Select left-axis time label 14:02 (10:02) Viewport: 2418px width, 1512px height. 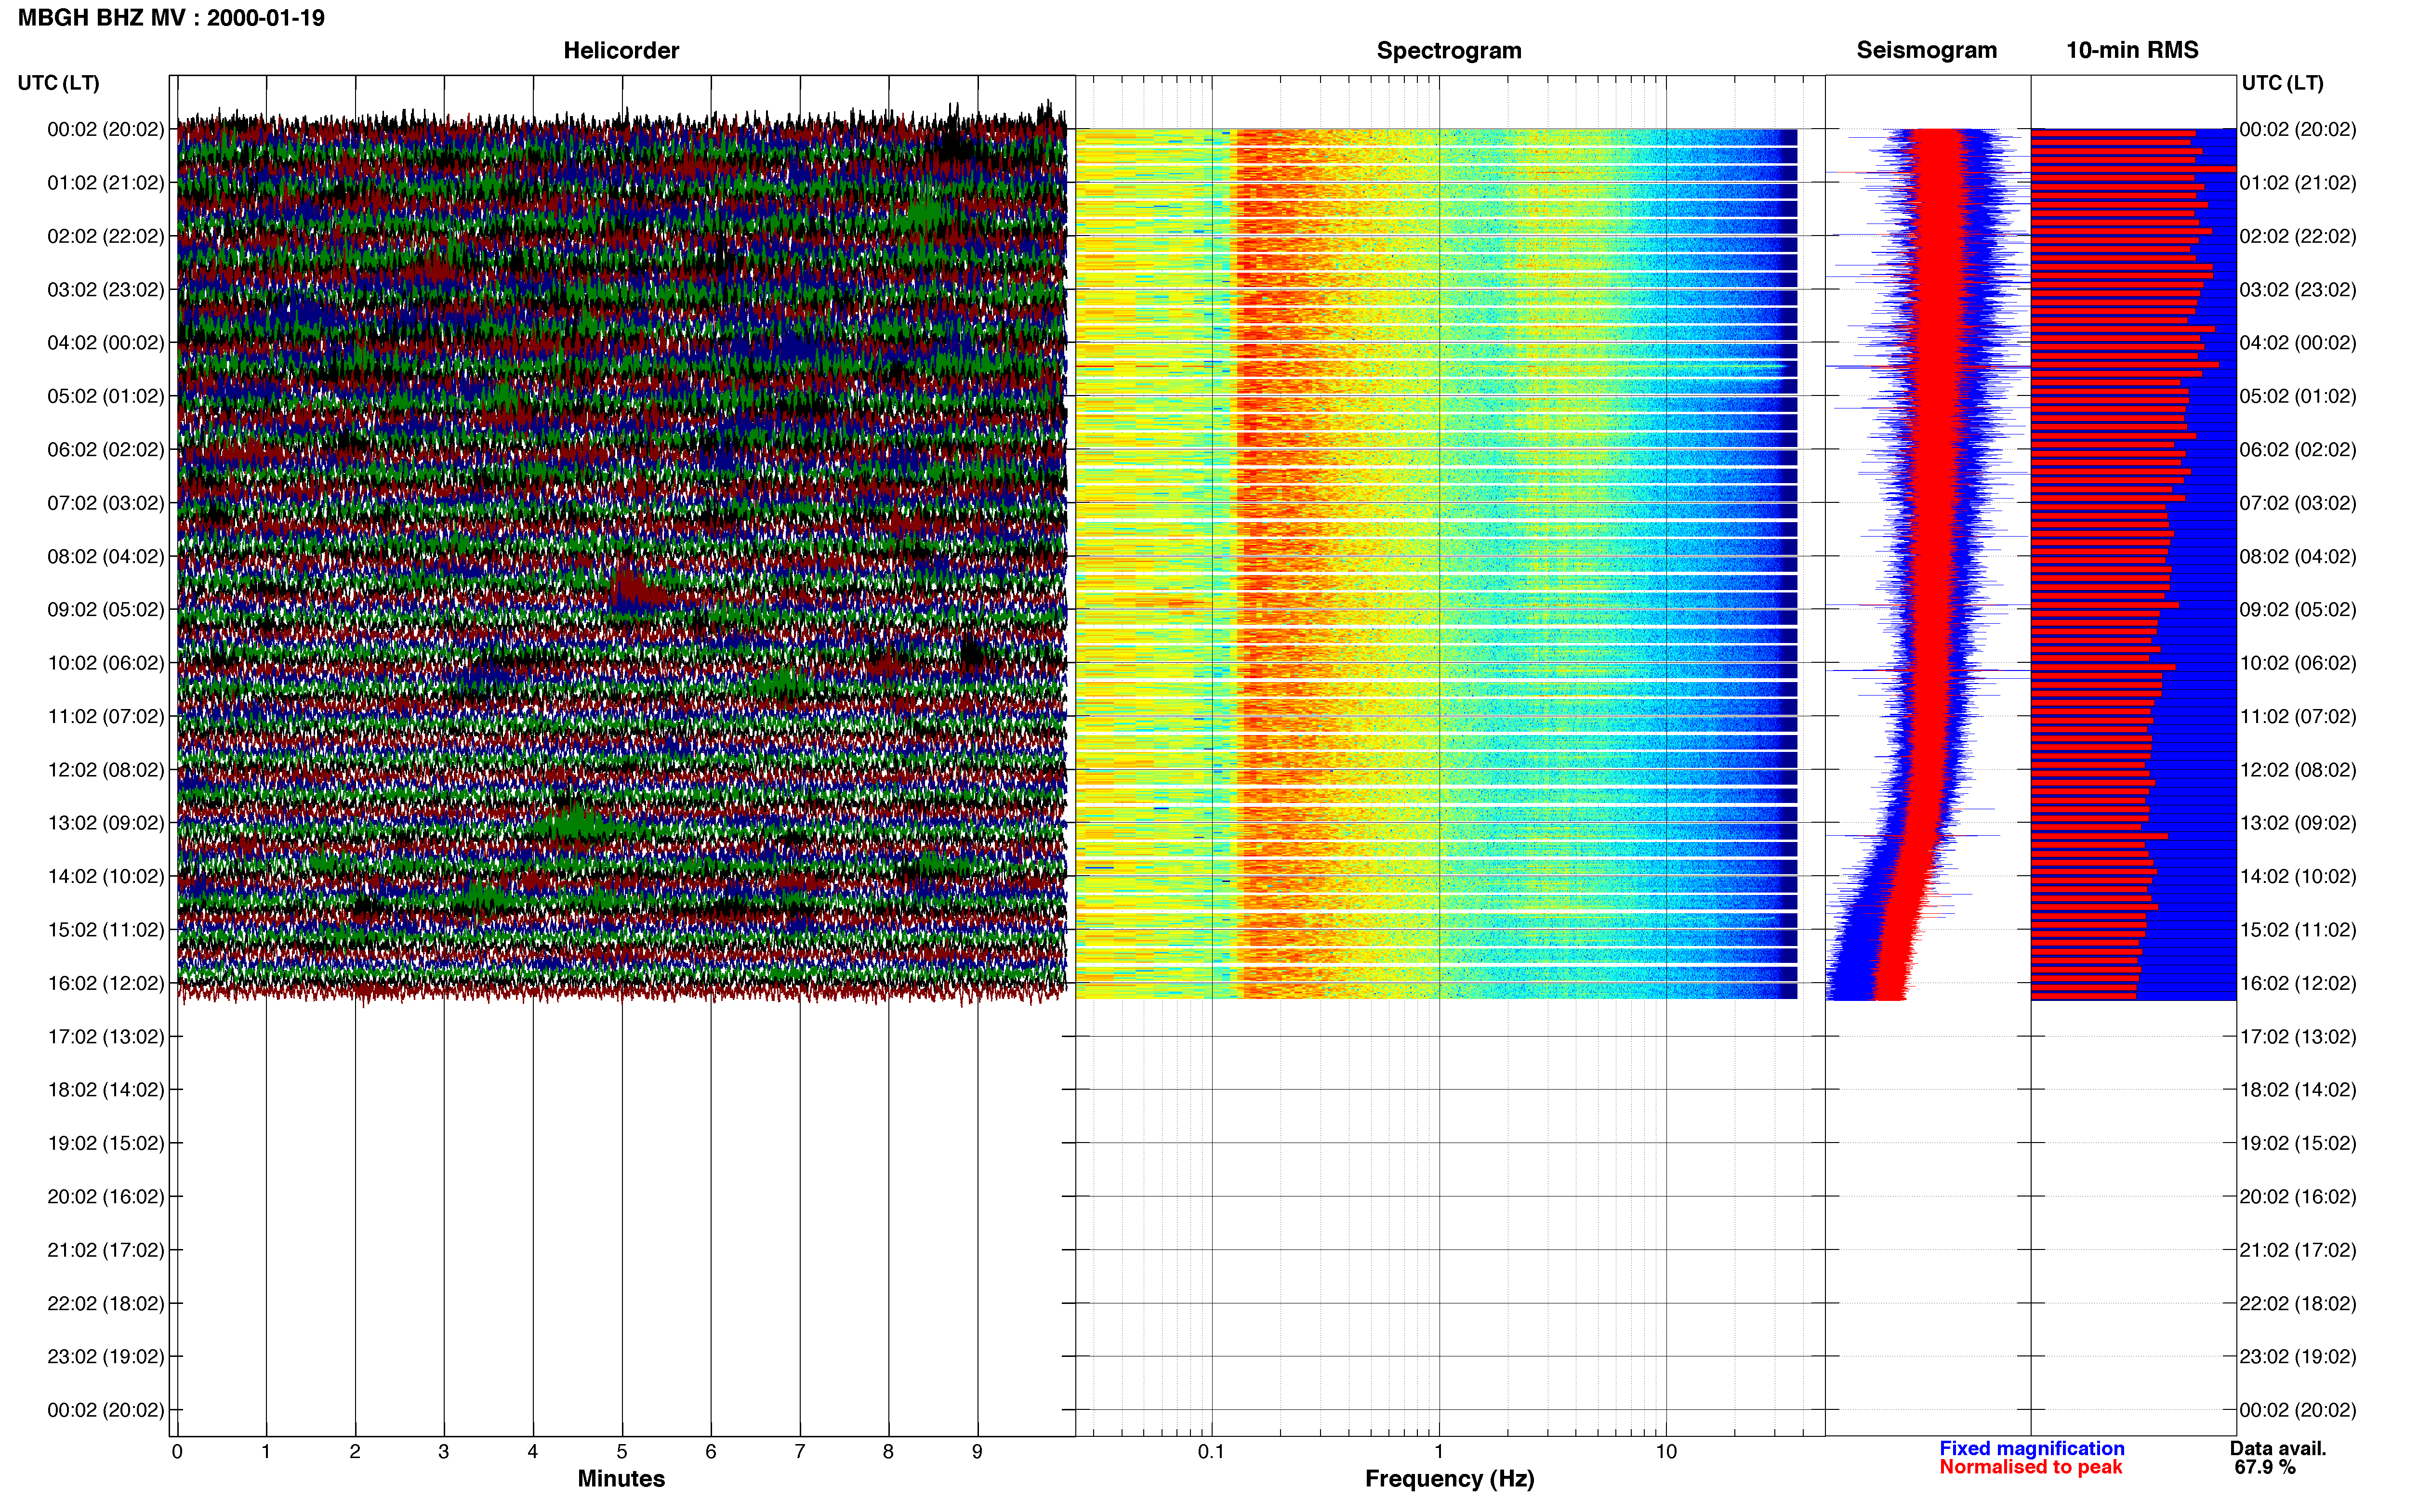[106, 877]
